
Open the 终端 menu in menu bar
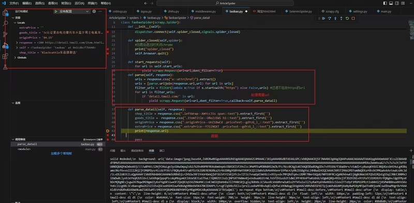(92, 3)
